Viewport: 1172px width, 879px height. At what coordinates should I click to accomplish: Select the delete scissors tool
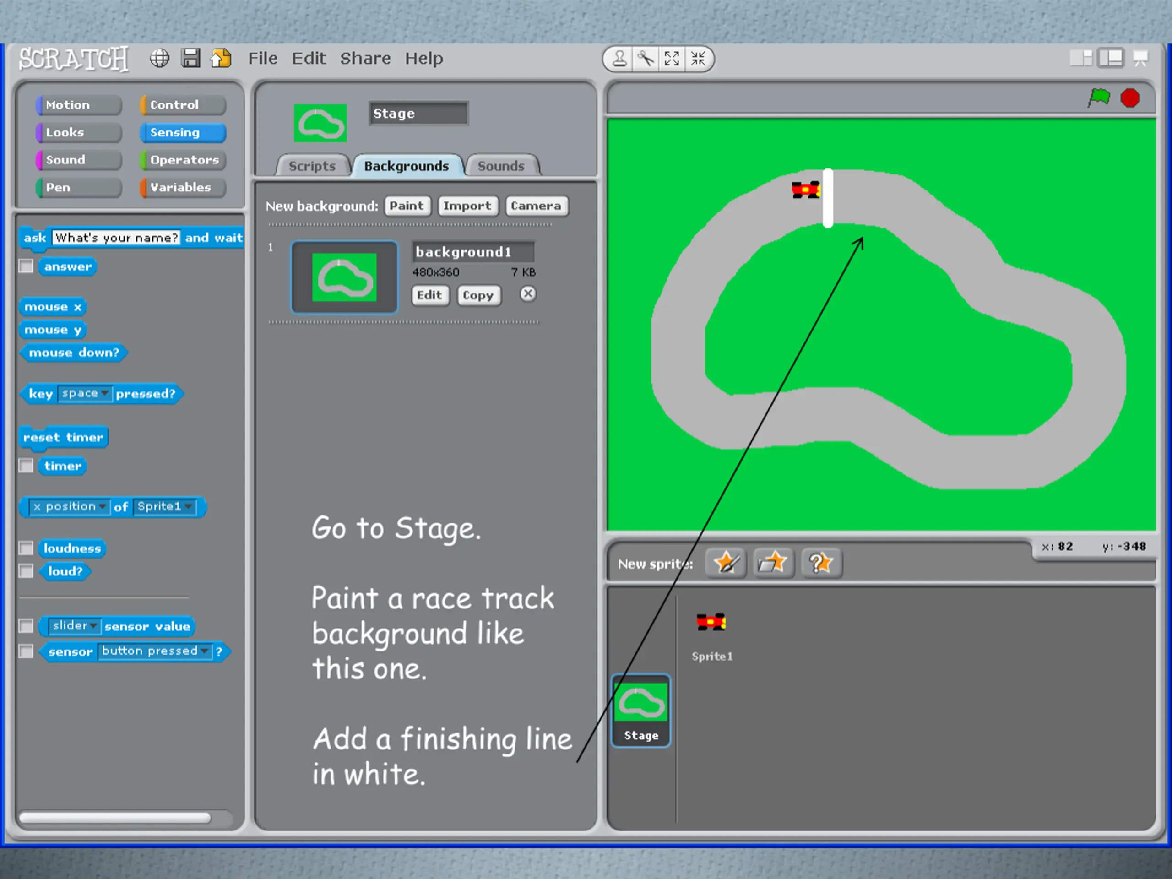[x=646, y=59]
